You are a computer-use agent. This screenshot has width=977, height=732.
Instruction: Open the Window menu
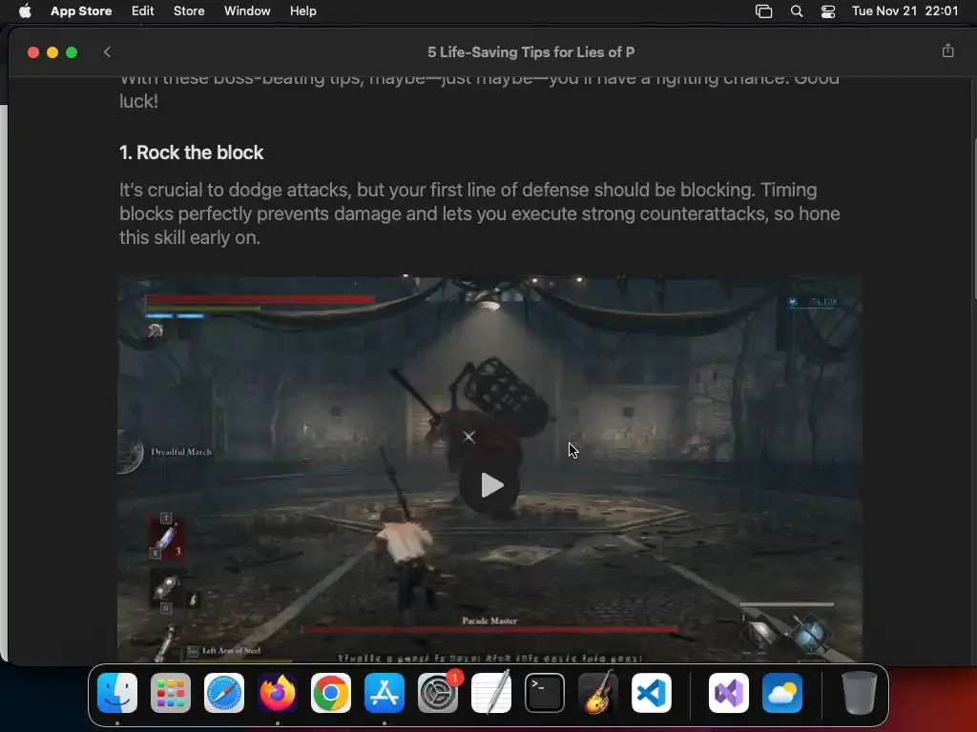pos(247,11)
